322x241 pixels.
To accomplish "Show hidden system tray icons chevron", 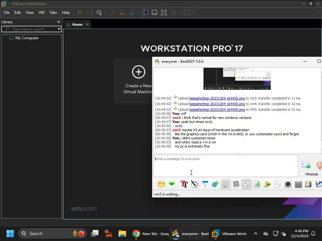I will (x=256, y=233).
